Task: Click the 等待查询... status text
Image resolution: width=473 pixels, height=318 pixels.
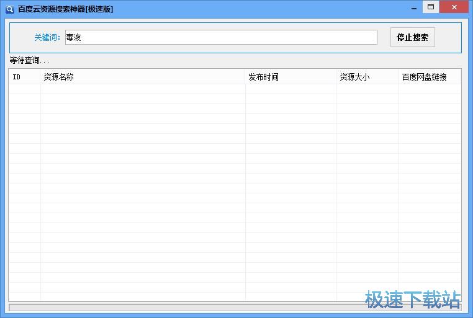Action: click(29, 60)
